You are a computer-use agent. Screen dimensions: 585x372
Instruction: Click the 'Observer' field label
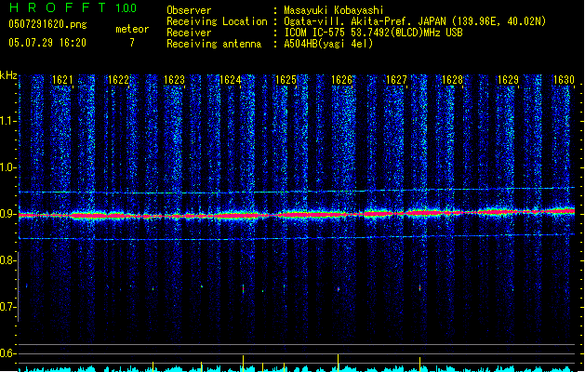coord(189,10)
